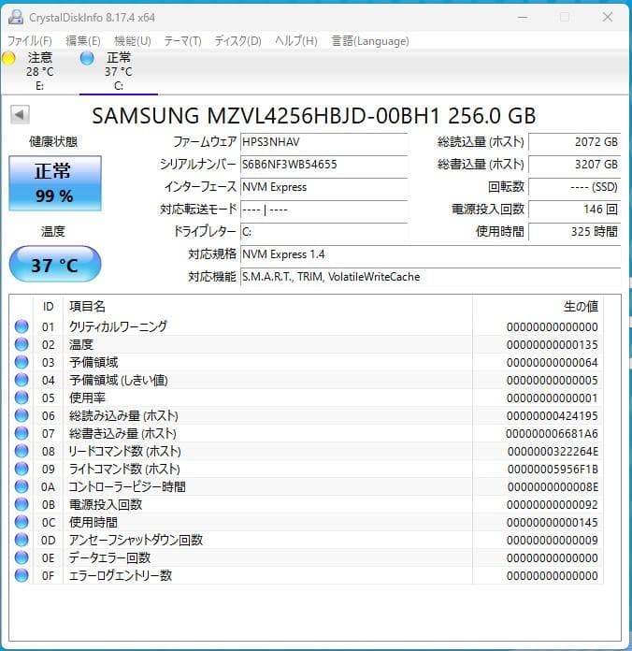Click the 電源投入回数 value 146 回
The width and height of the screenshot is (632, 651).
pos(574,210)
